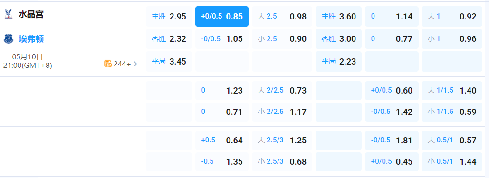Click the match date 05月10日
Viewport: 489px width, 178px height.
[28, 57]
